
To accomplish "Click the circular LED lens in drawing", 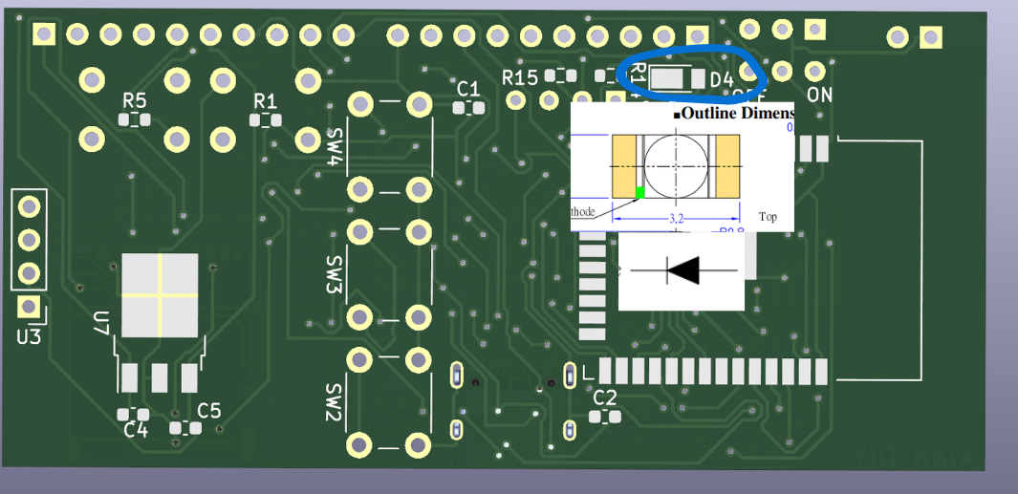I will click(x=676, y=166).
